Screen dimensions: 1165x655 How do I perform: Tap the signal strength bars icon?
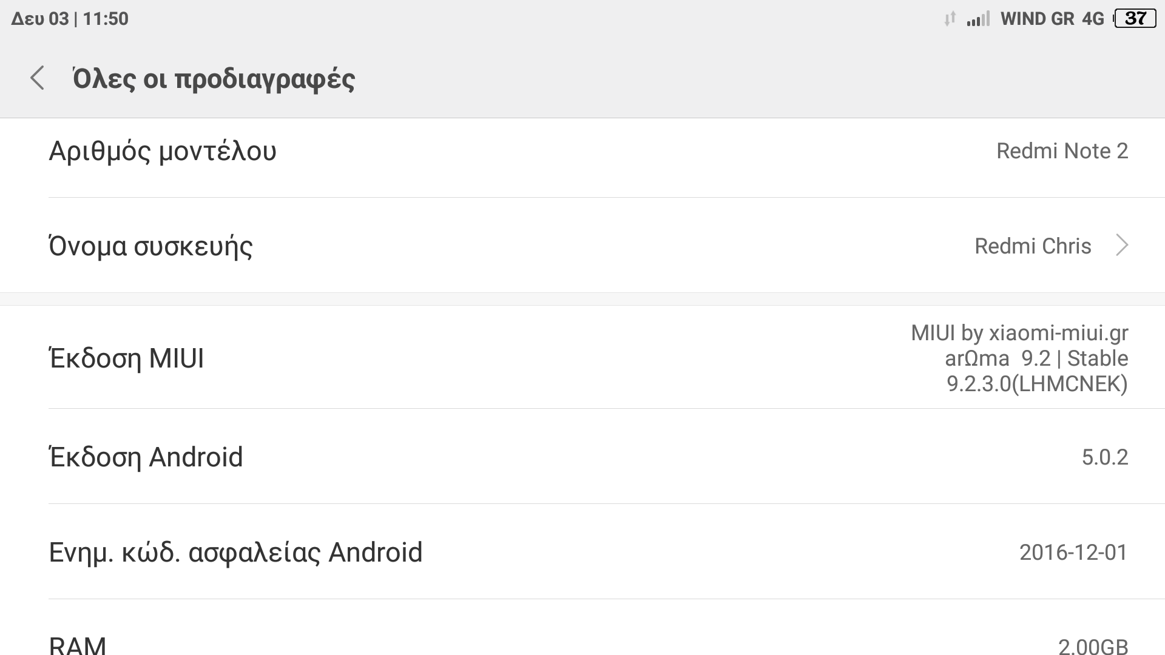978,19
